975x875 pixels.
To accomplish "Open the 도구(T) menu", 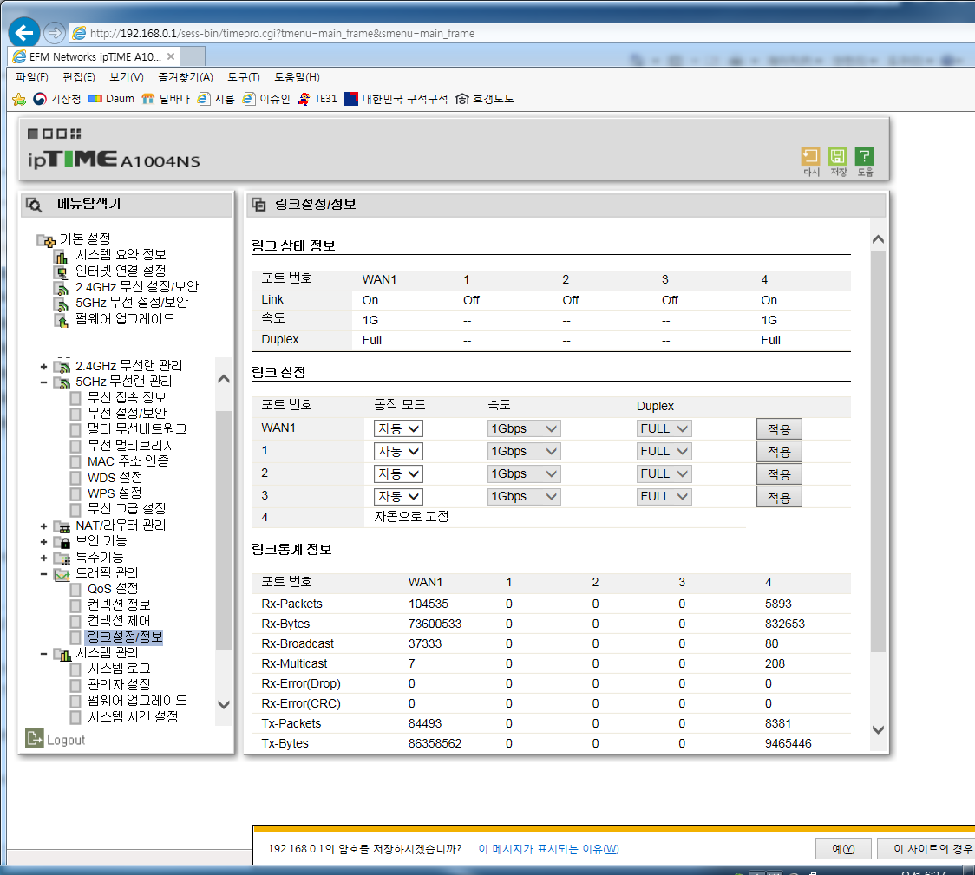I will (243, 77).
